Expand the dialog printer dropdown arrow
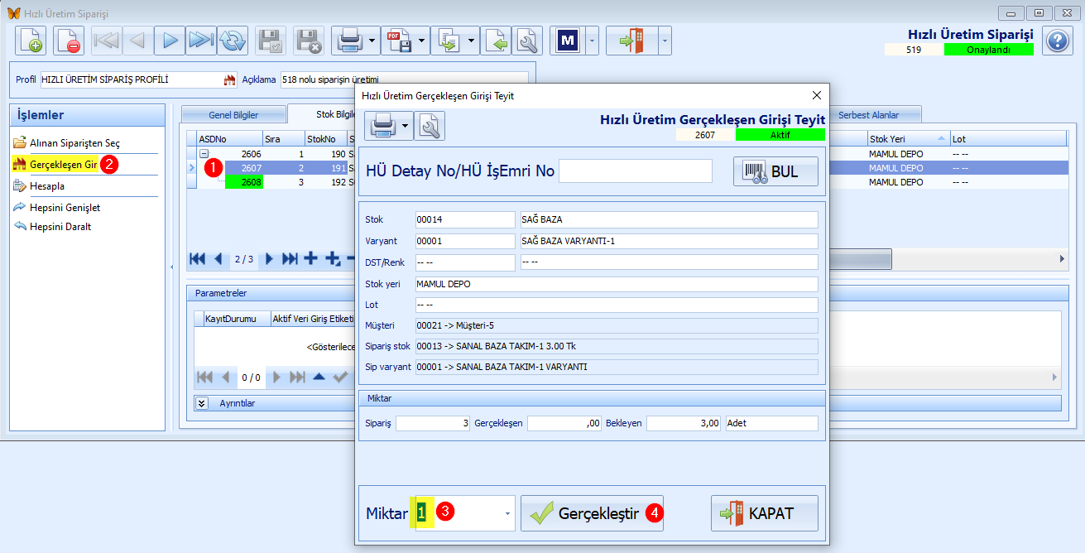 point(406,126)
